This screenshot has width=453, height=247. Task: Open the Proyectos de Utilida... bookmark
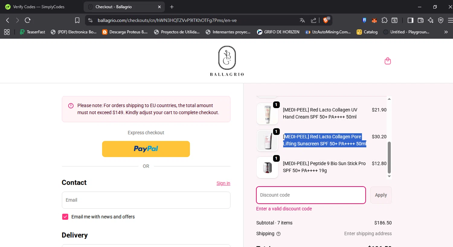(x=177, y=32)
